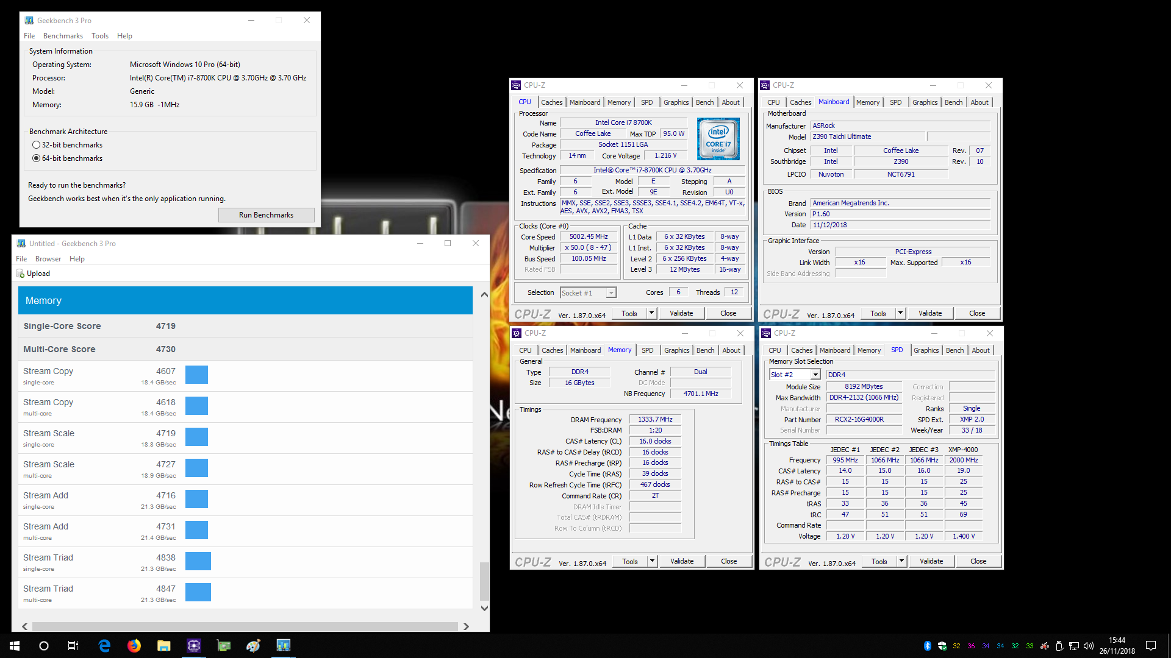
Task: Open Paint from the taskbar
Action: [x=254, y=646]
